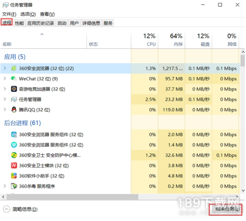Click the 360安全浏览器 app icon
This screenshot has width=246, height=221.
tap(14, 68)
